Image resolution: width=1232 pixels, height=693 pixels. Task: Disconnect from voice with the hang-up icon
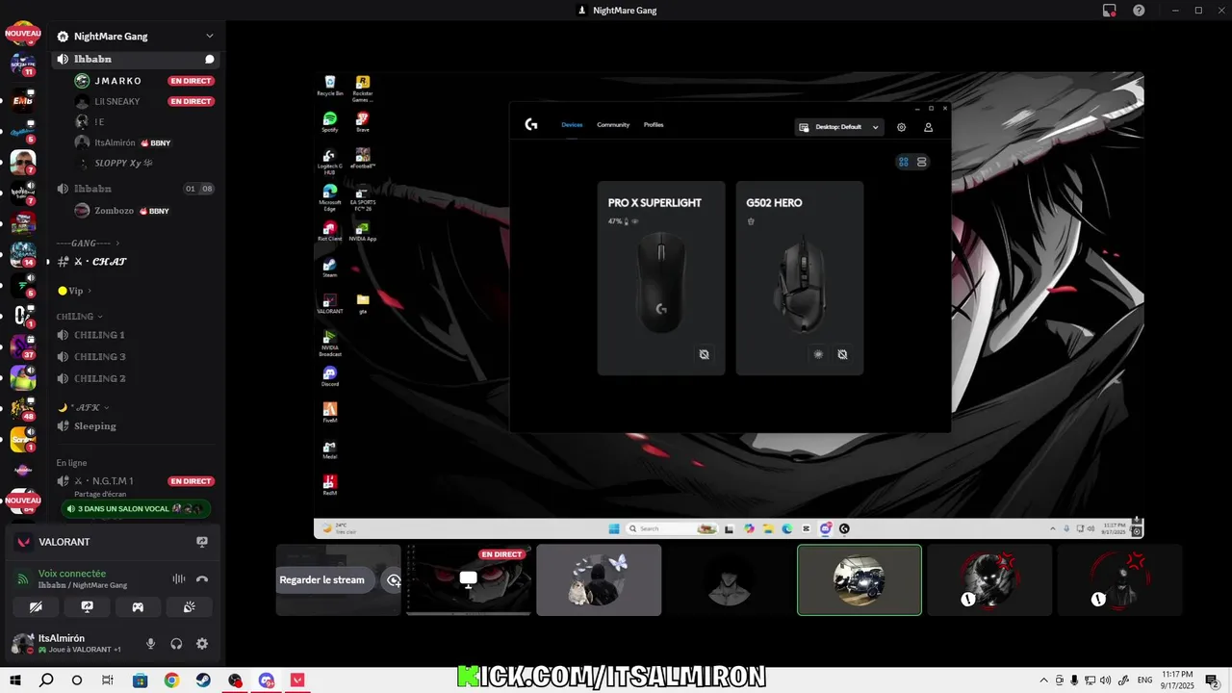coord(202,579)
